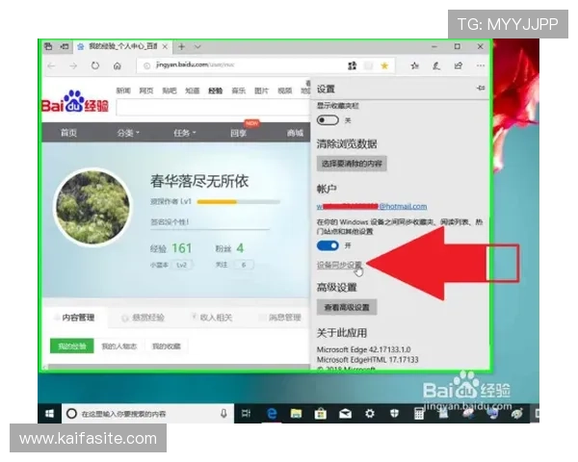578x462 pixels.
Task: Click the 经验 link in Baidu top links
Action: pyautogui.click(x=215, y=90)
